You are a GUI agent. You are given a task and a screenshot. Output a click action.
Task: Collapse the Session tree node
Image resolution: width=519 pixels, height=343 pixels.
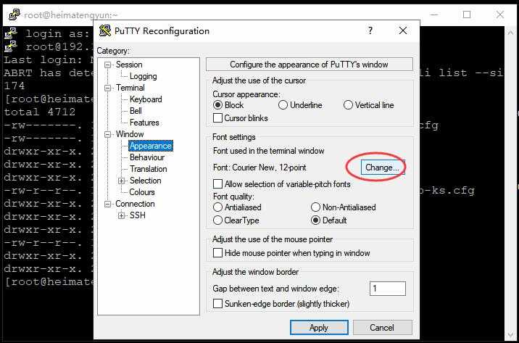tap(109, 65)
